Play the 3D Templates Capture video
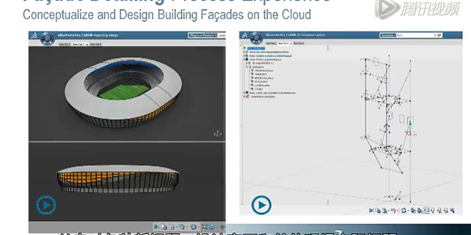471x235 pixels. point(261,205)
